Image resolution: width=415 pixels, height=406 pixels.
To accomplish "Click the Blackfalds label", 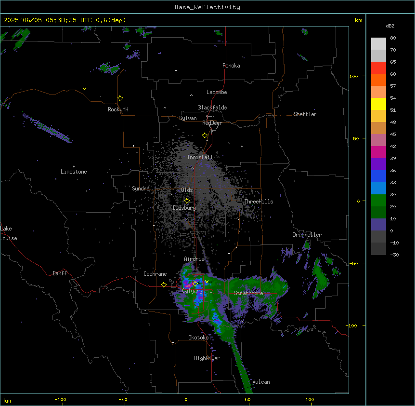I will click(x=212, y=108).
